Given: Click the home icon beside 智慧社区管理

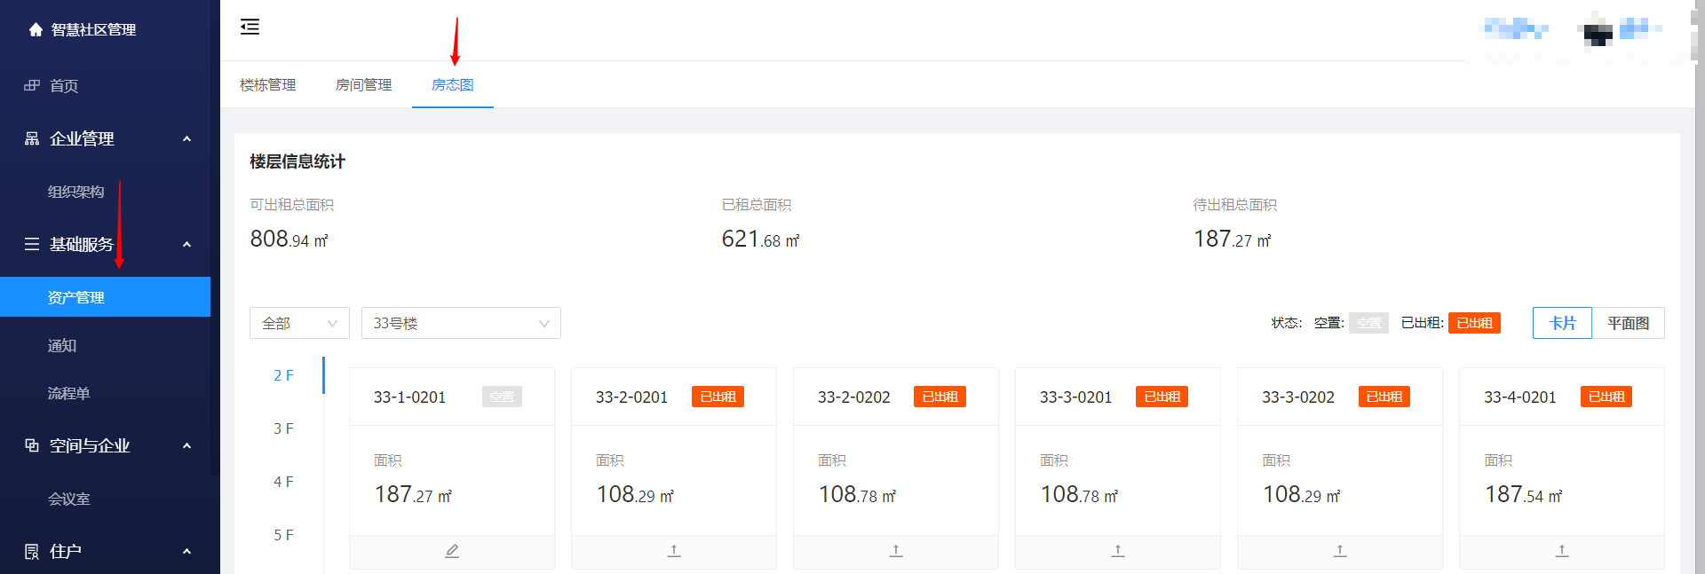Looking at the screenshot, I should click(36, 30).
